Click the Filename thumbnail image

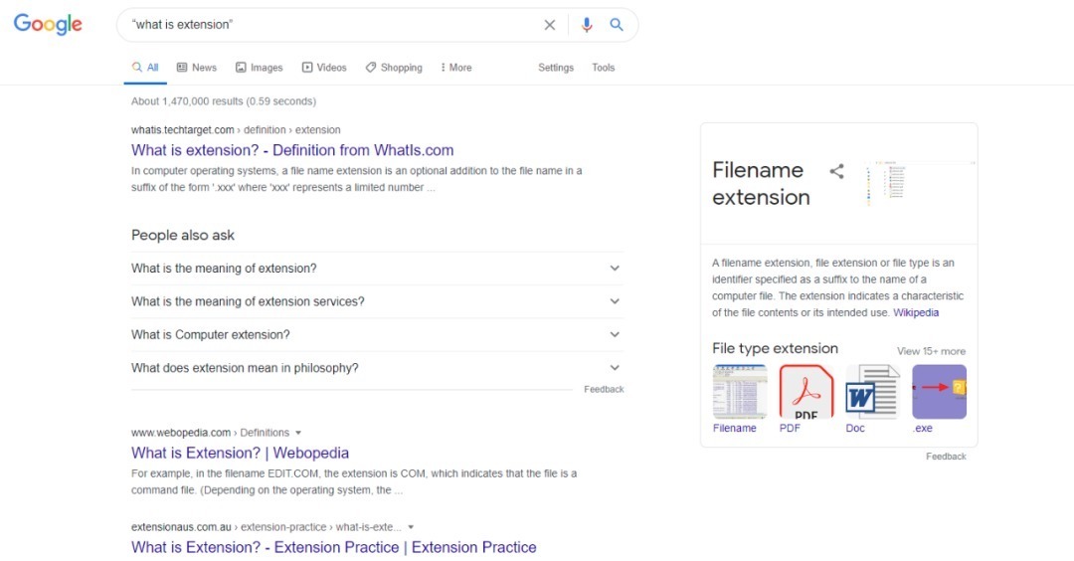pos(739,391)
